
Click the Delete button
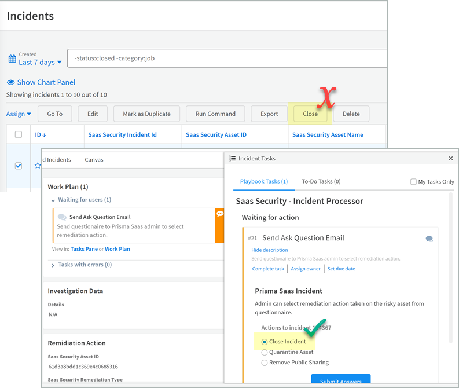[x=351, y=114]
